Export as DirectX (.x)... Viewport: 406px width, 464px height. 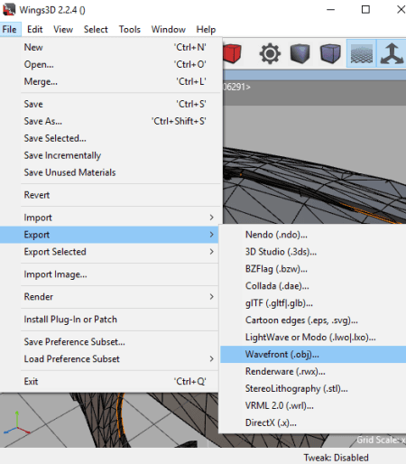click(x=313, y=423)
